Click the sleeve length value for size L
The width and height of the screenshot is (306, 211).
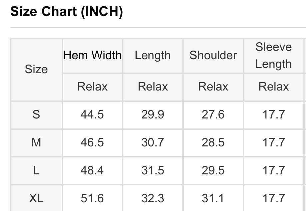[274, 170]
